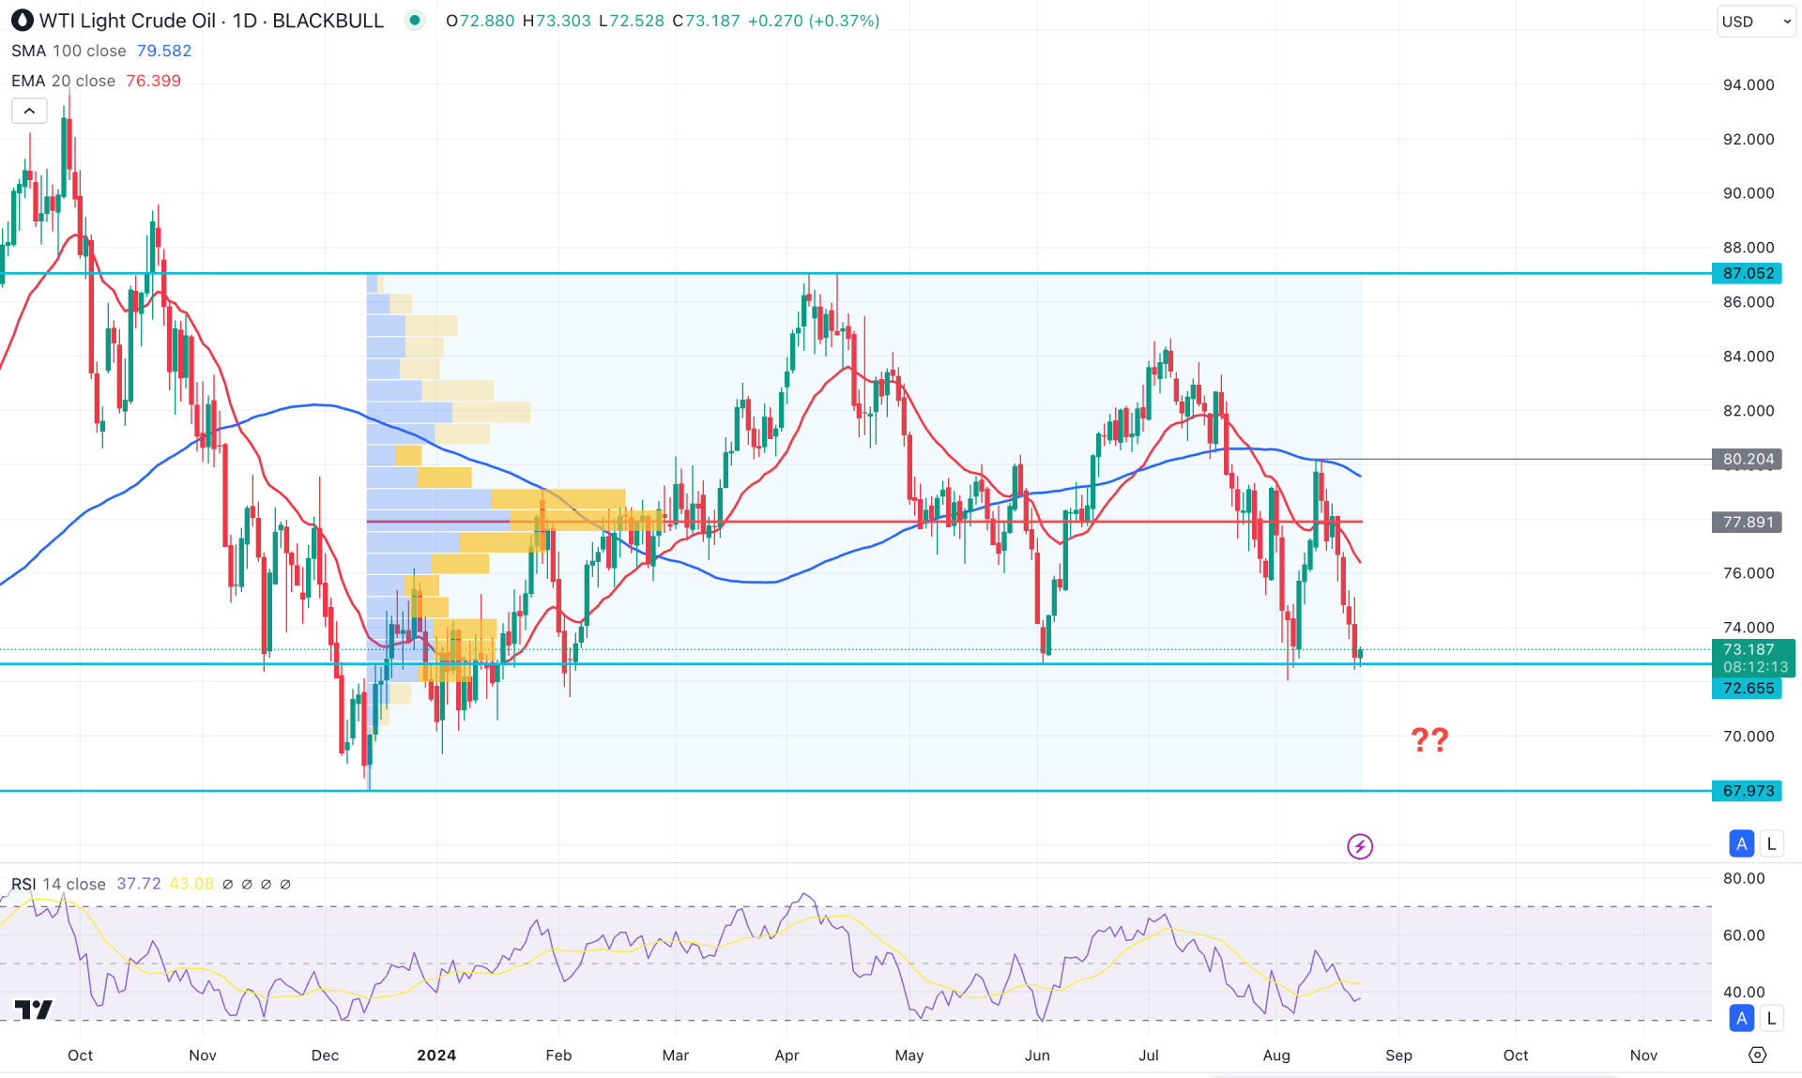
Task: Click the 67.973 lower line price label
Action: pos(1748,791)
